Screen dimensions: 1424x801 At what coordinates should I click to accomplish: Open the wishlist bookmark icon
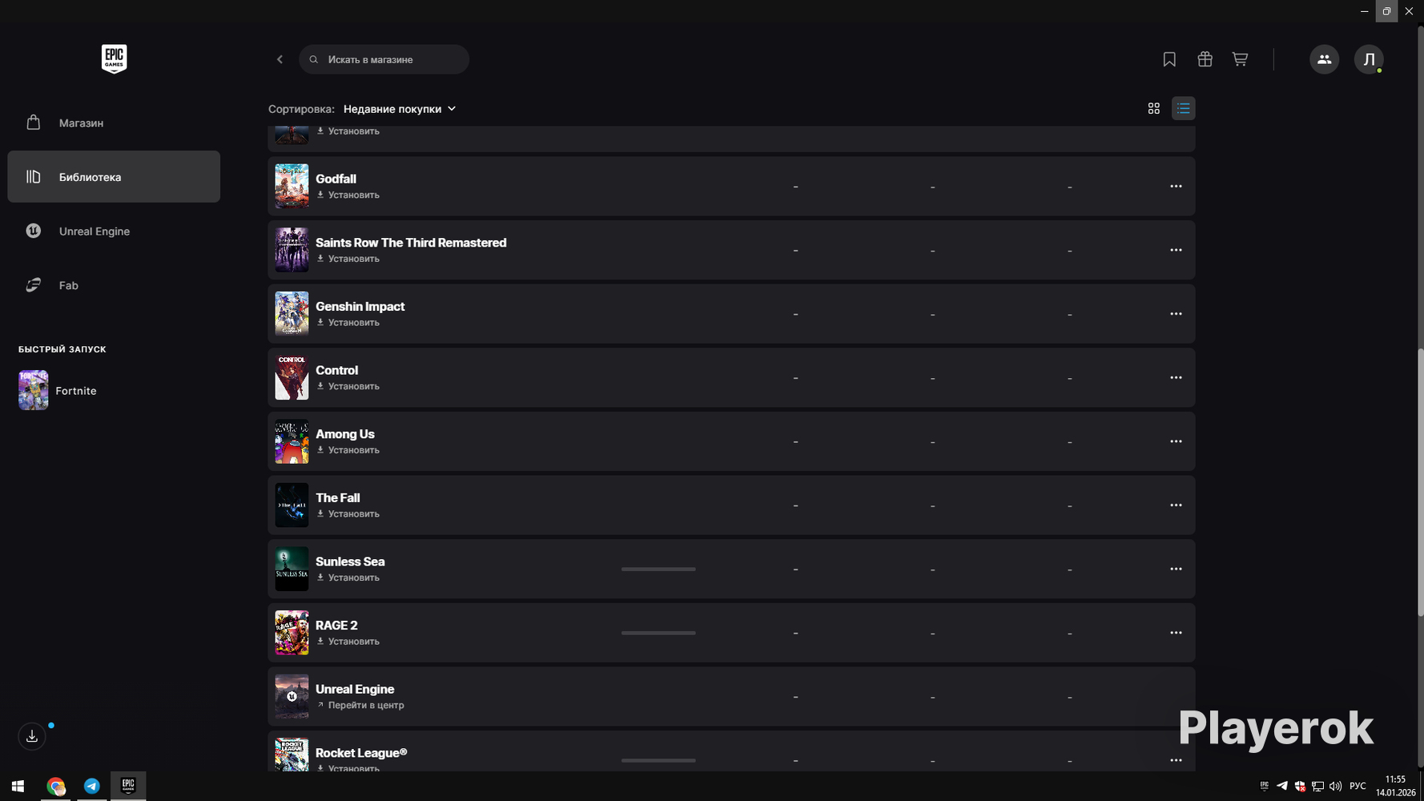[x=1169, y=59]
